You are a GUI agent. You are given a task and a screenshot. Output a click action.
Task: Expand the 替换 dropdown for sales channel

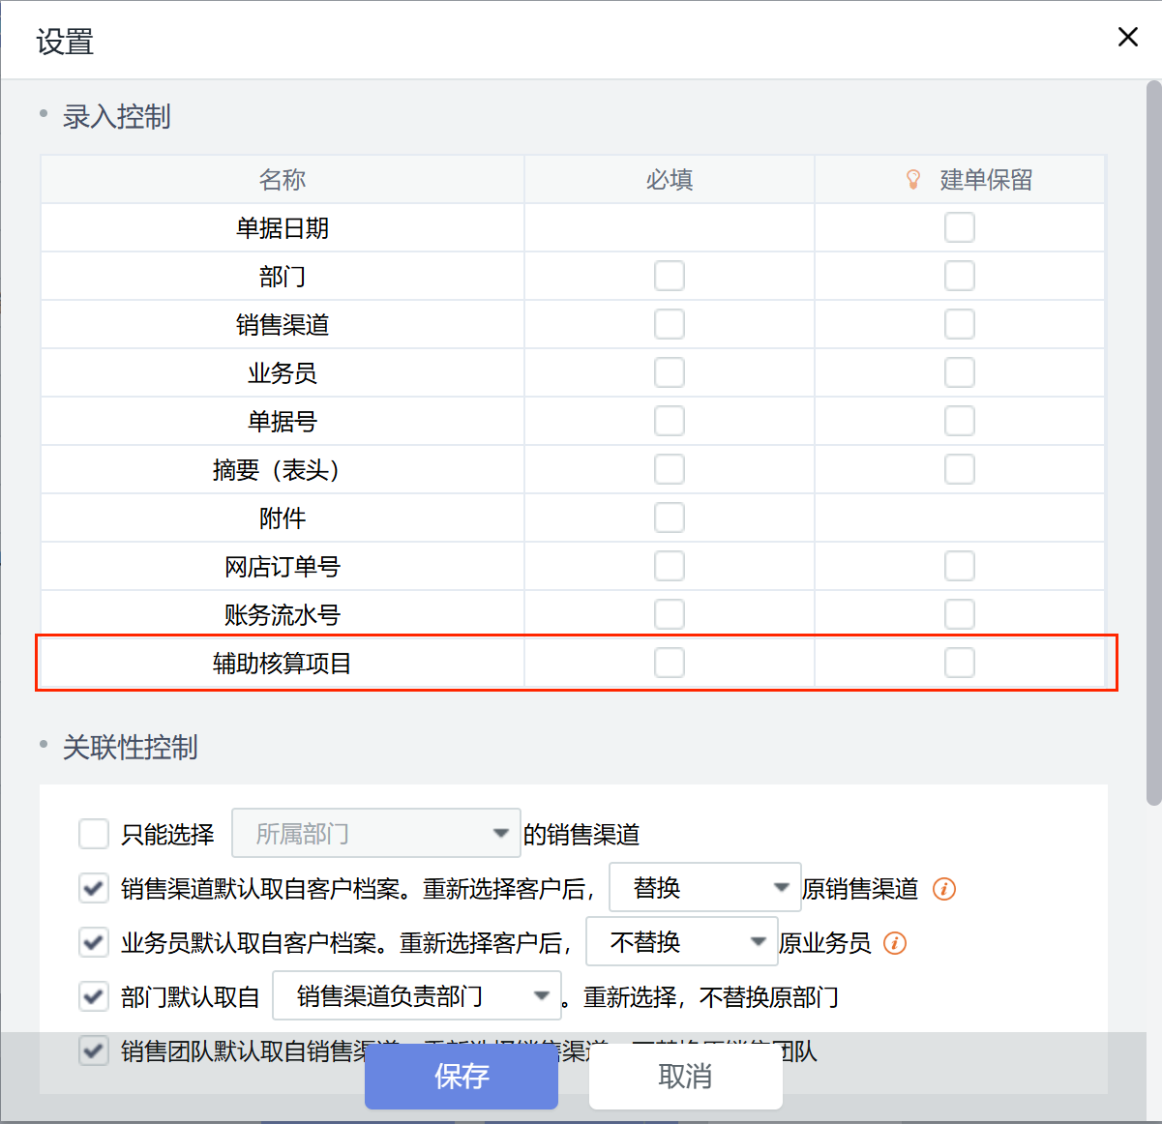coord(704,888)
